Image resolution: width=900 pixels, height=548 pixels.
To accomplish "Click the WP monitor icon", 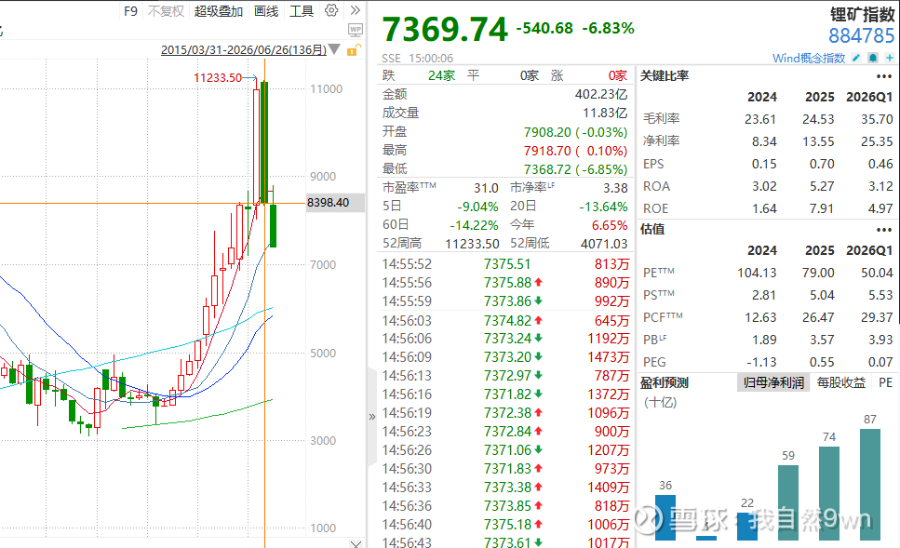I will [x=356, y=30].
